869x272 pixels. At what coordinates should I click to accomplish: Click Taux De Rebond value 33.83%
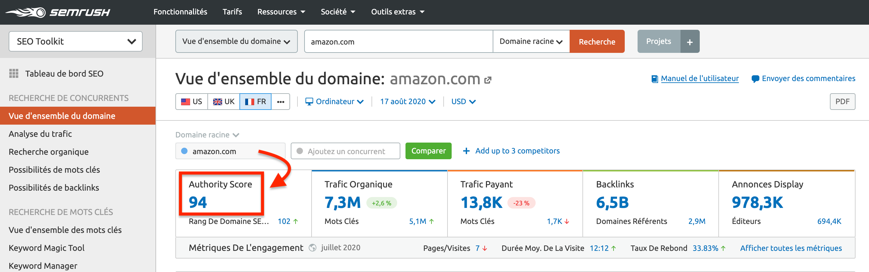pyautogui.click(x=706, y=248)
